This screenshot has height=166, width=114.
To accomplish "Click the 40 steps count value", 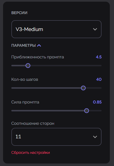I will click(x=99, y=79).
